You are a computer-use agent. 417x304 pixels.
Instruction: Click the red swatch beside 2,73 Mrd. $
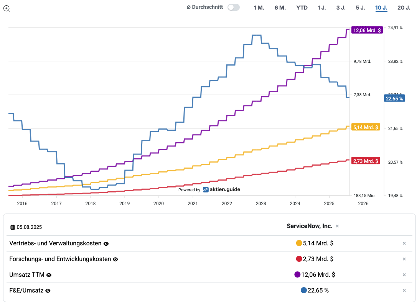pos(299,259)
